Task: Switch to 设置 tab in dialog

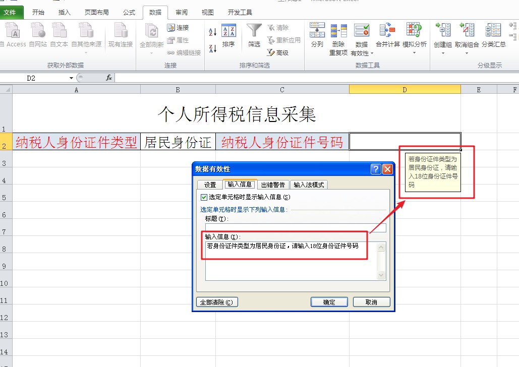Action: tap(210, 185)
